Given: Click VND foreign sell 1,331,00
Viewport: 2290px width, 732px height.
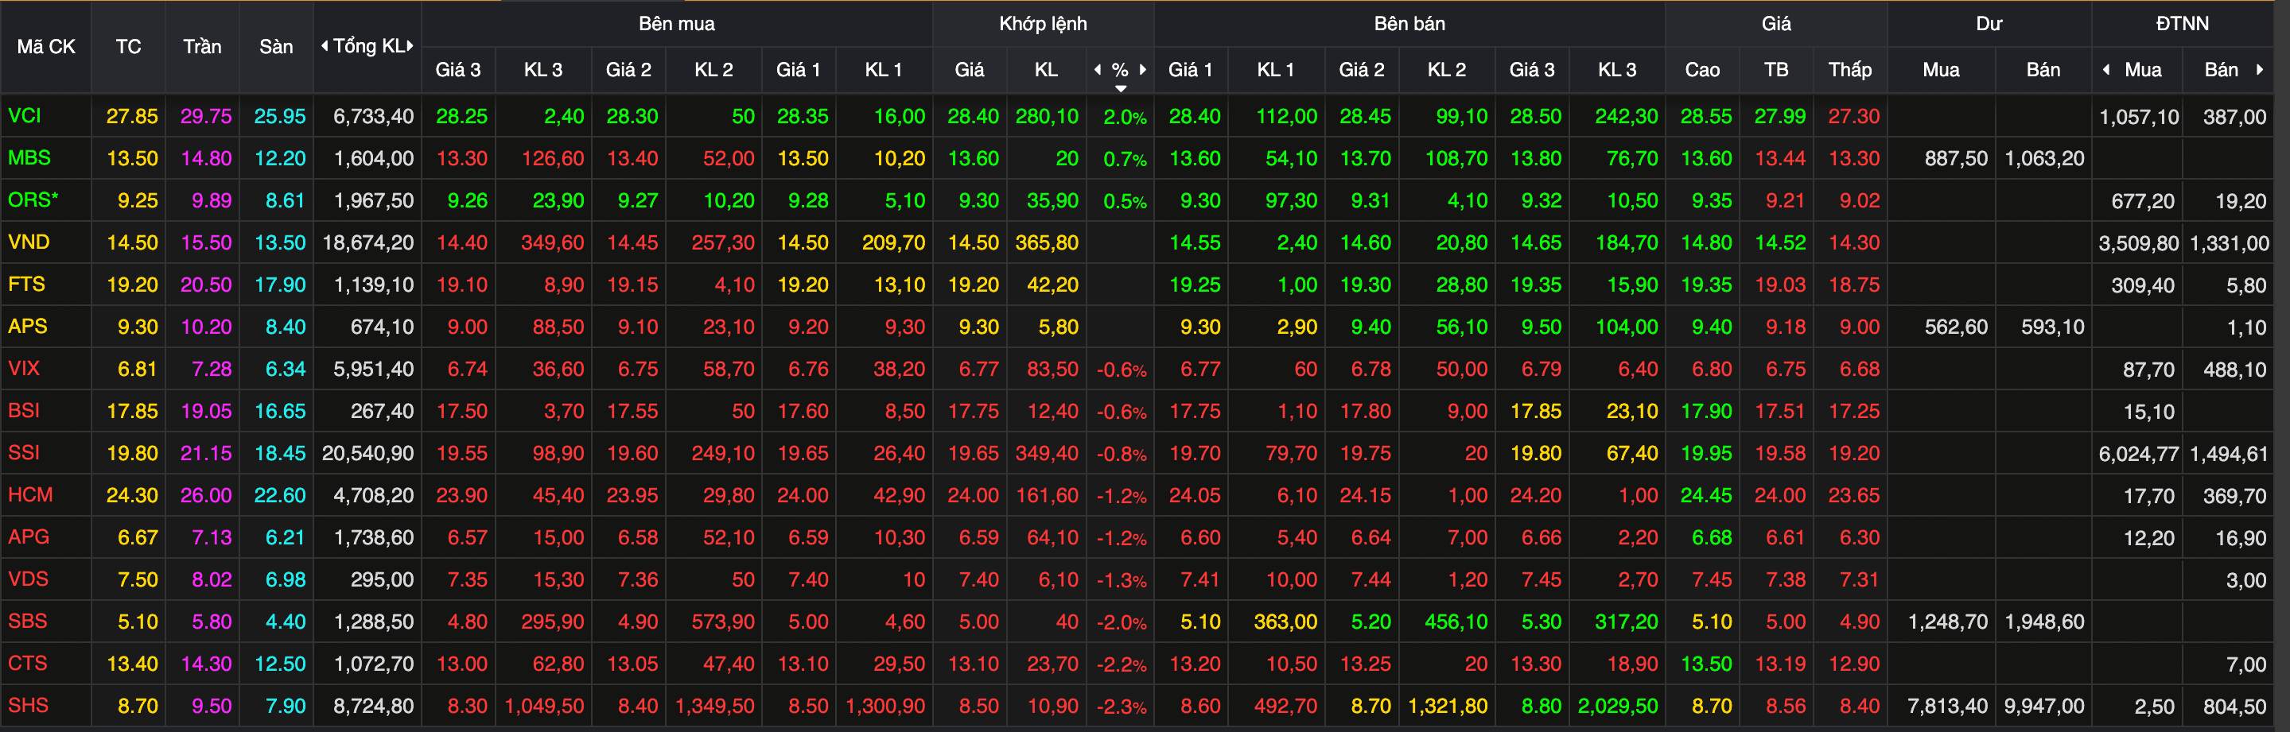Looking at the screenshot, I should tap(2230, 243).
